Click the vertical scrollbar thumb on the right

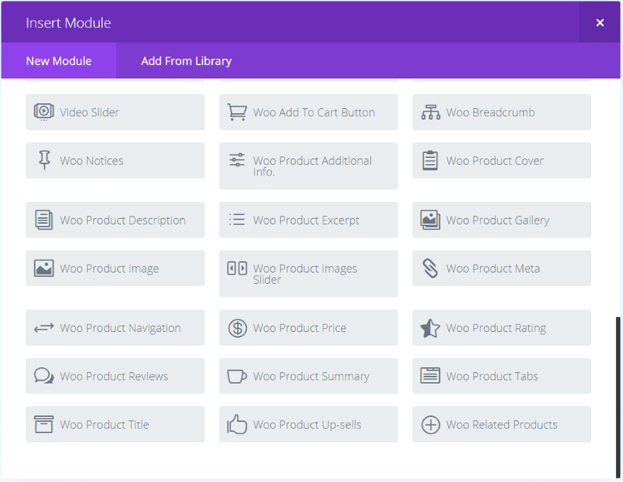click(618, 396)
